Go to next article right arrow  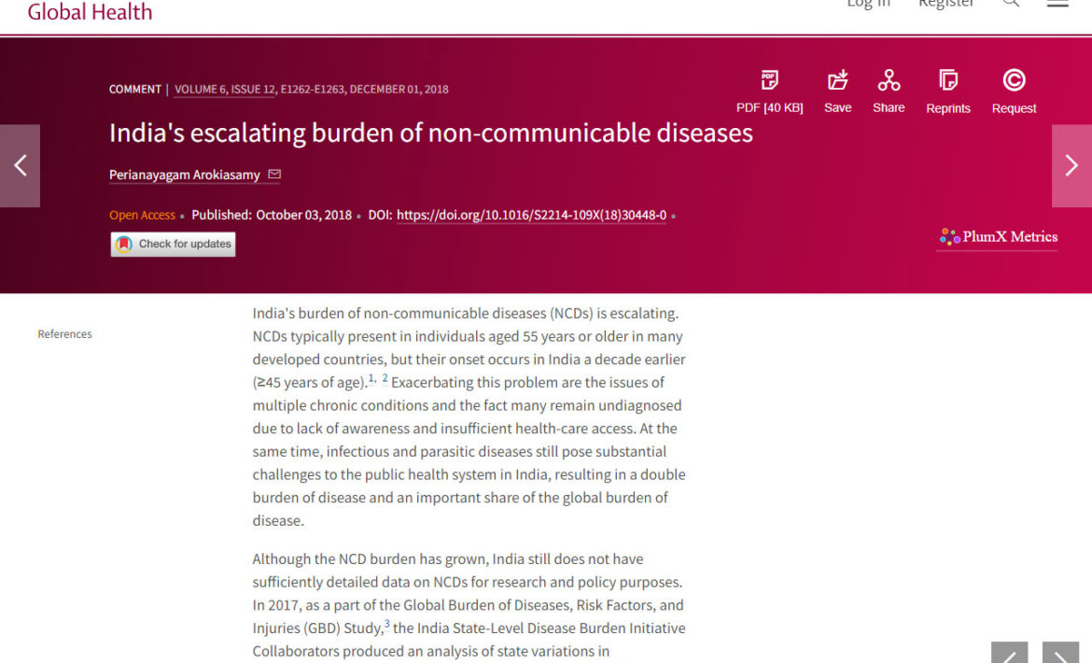click(1071, 166)
